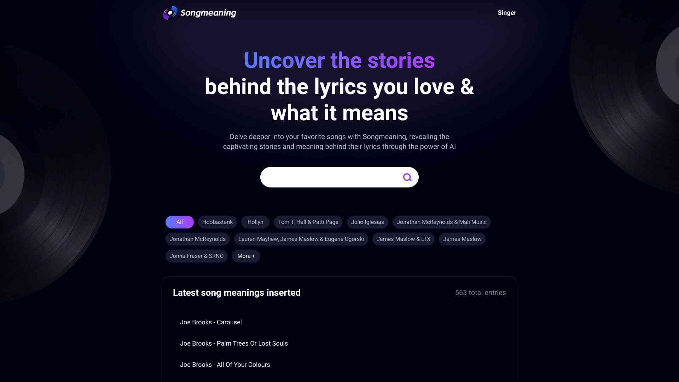This screenshot has height=382, width=679.
Task: Click the circular gradient icon in logo
Action: (170, 13)
